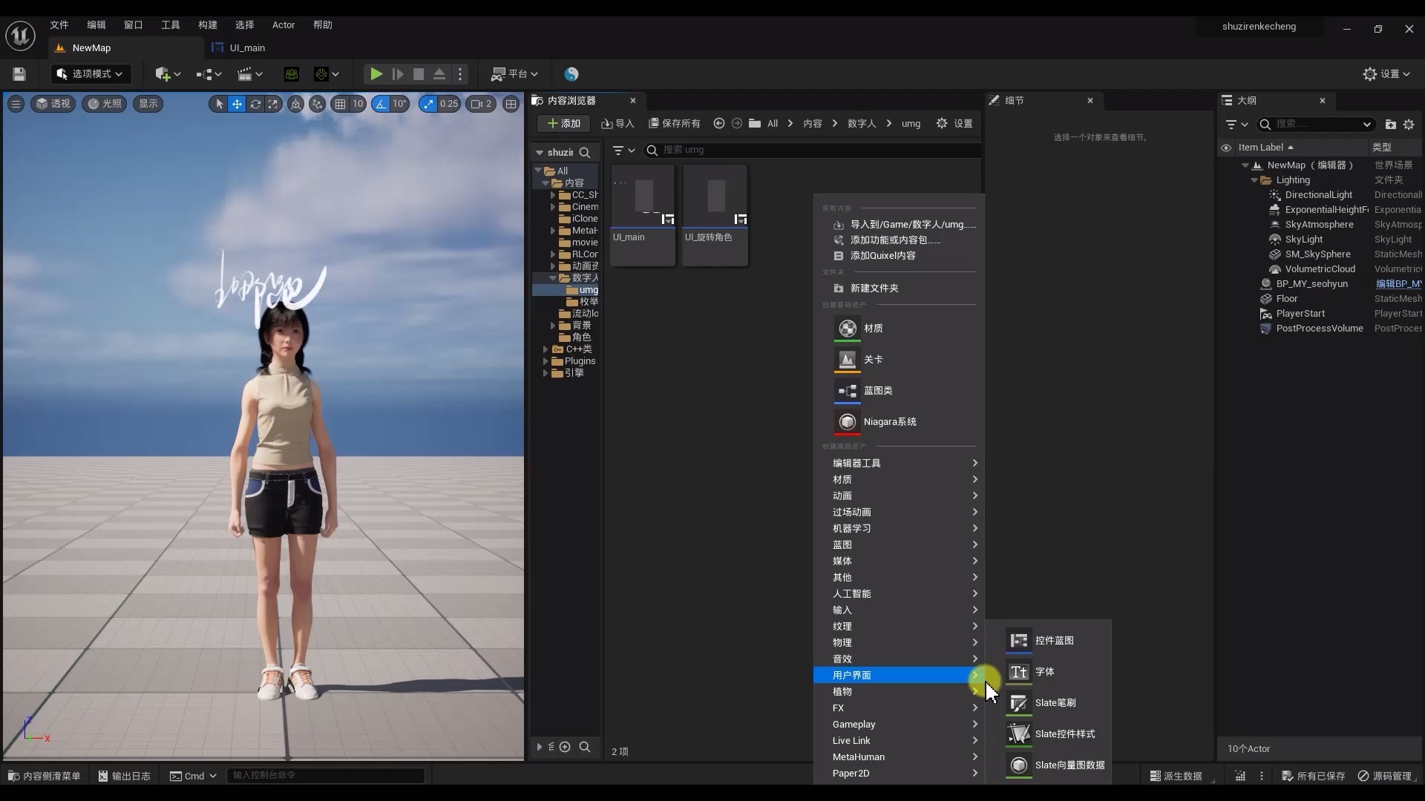Open the cinematics clapperboard toolbar icon
1425x801 pixels.
[x=245, y=74]
